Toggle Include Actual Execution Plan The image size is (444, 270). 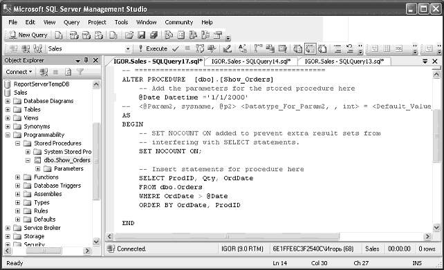click(258, 48)
